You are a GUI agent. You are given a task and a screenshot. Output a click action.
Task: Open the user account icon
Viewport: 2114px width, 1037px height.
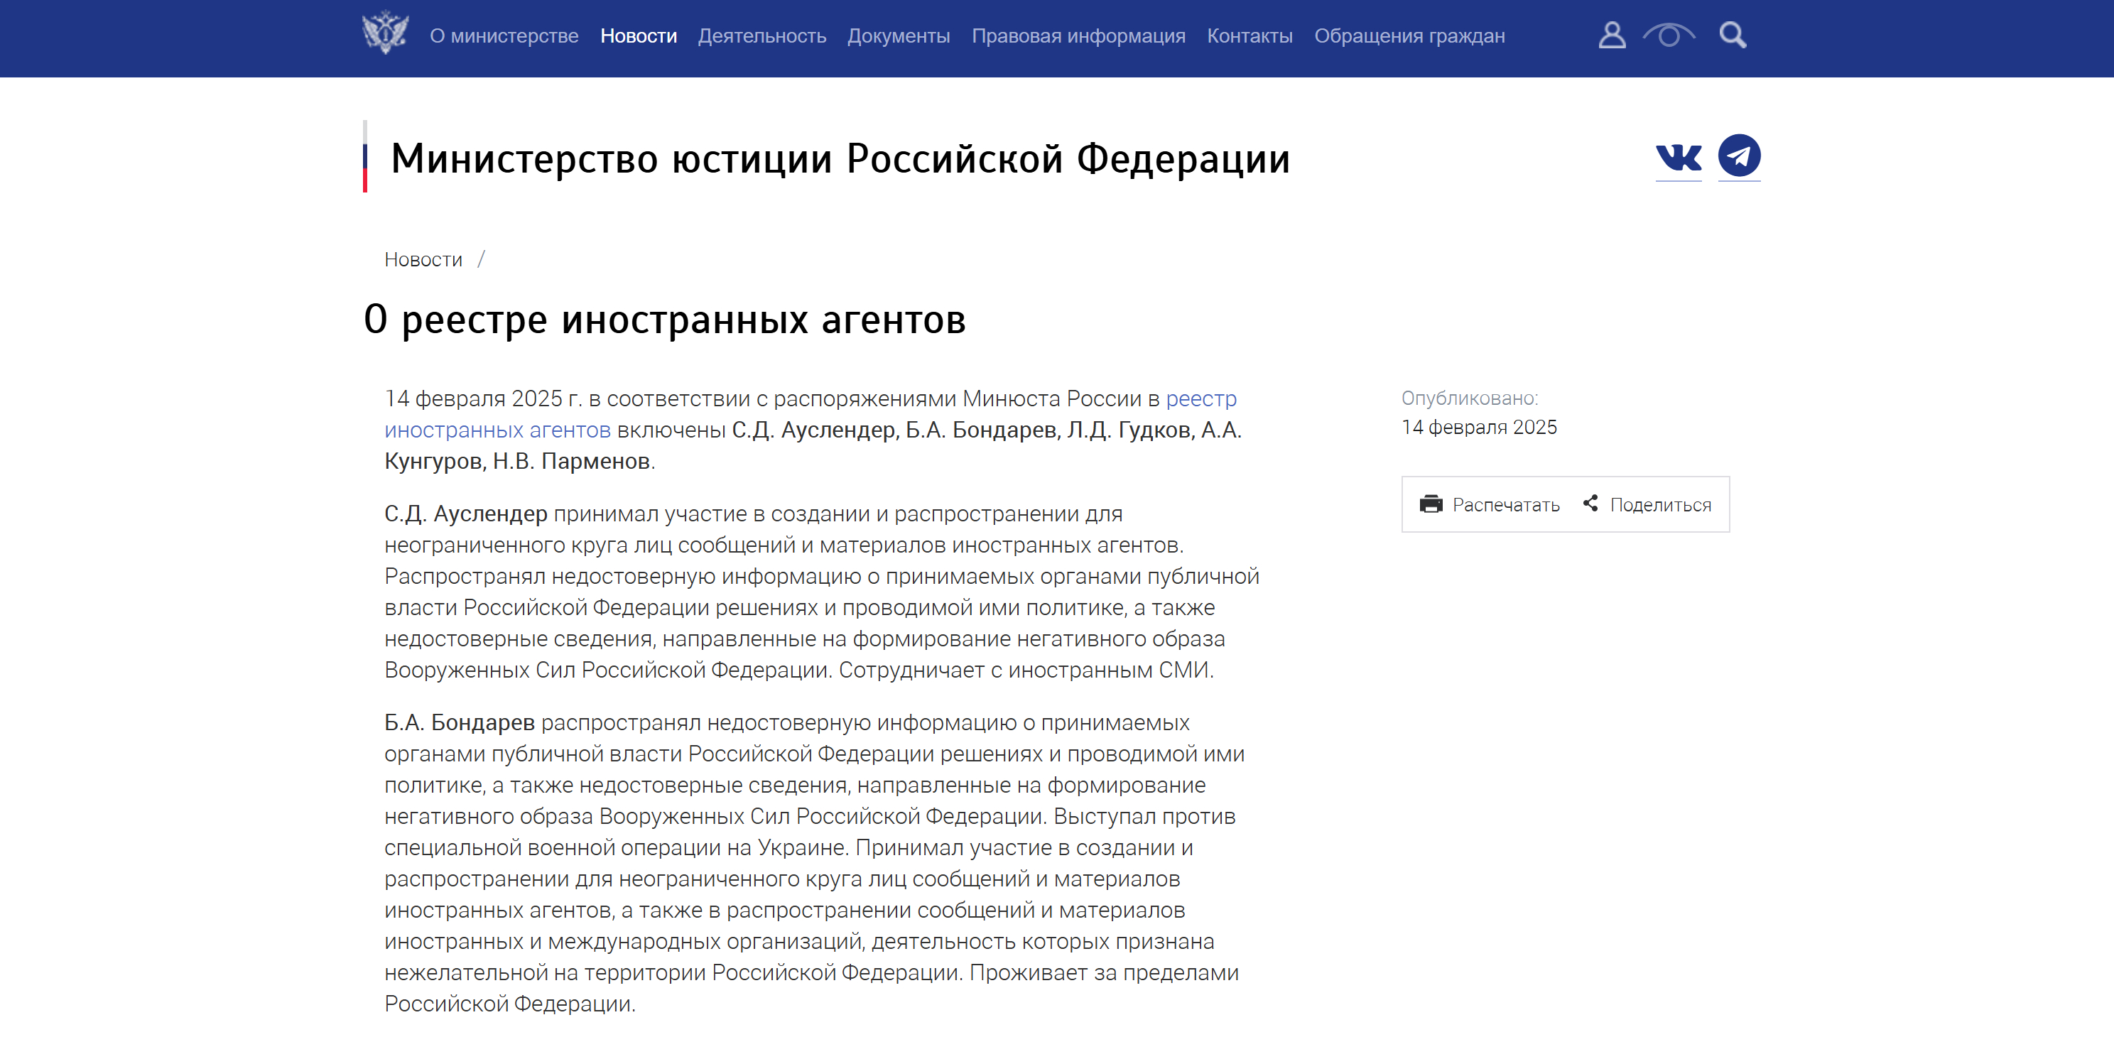tap(1612, 36)
